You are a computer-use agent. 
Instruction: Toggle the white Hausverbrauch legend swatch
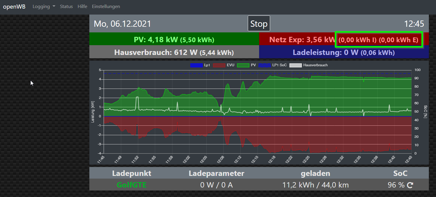point(308,65)
